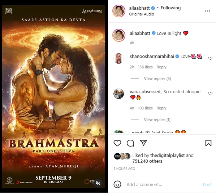Expand View replies (5)
The height and width of the screenshot is (193, 216).
157,78
